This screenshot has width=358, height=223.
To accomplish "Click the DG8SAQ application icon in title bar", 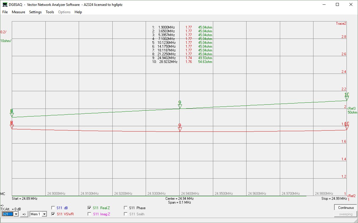I will (x=5, y=5).
